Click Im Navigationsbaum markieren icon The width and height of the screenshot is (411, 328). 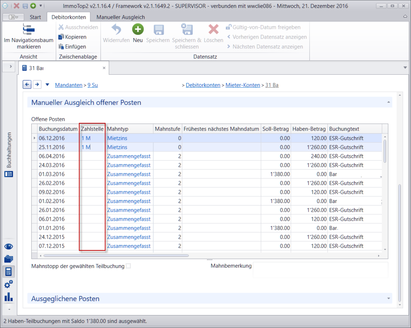[x=29, y=30]
